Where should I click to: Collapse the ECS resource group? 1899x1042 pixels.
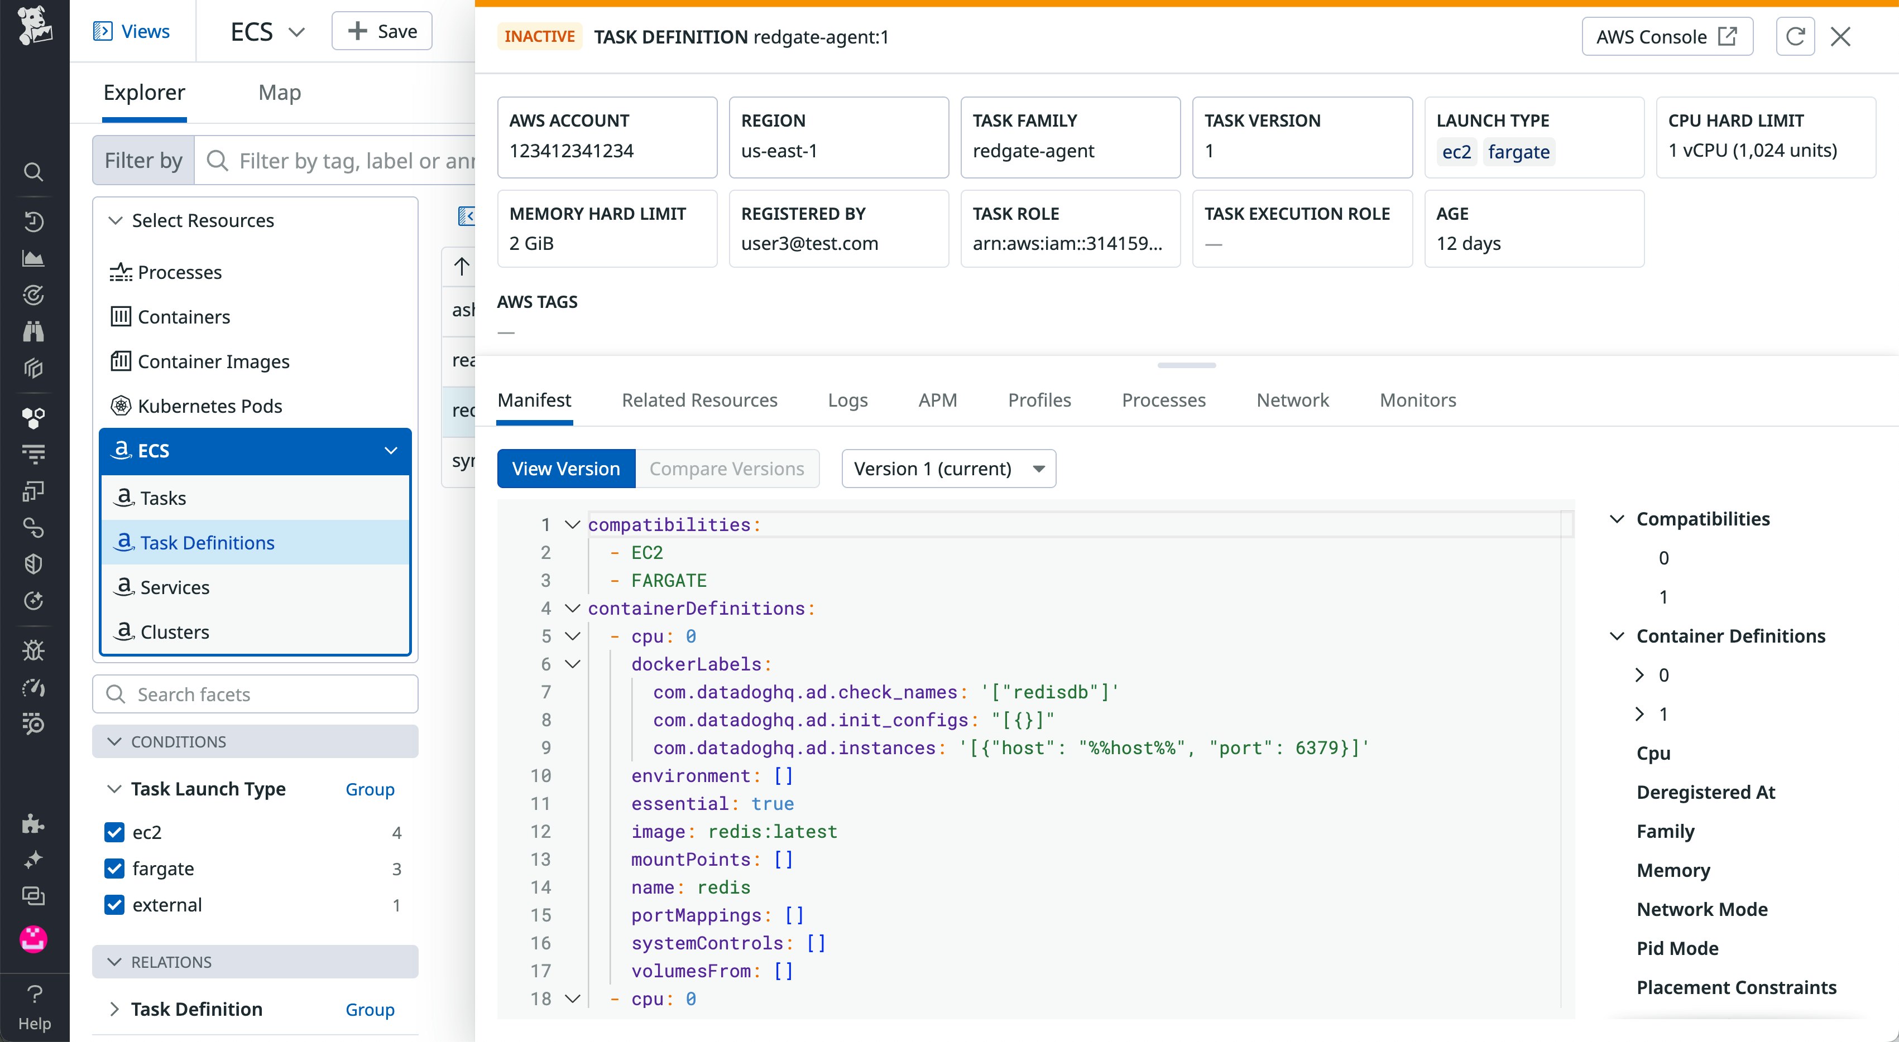391,450
